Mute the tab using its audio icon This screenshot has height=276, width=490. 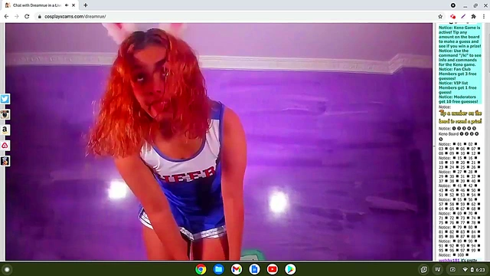pyautogui.click(x=67, y=5)
